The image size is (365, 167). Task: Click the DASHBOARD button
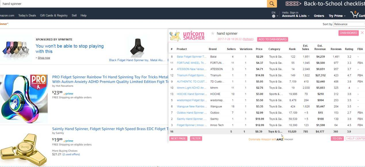click(348, 33)
